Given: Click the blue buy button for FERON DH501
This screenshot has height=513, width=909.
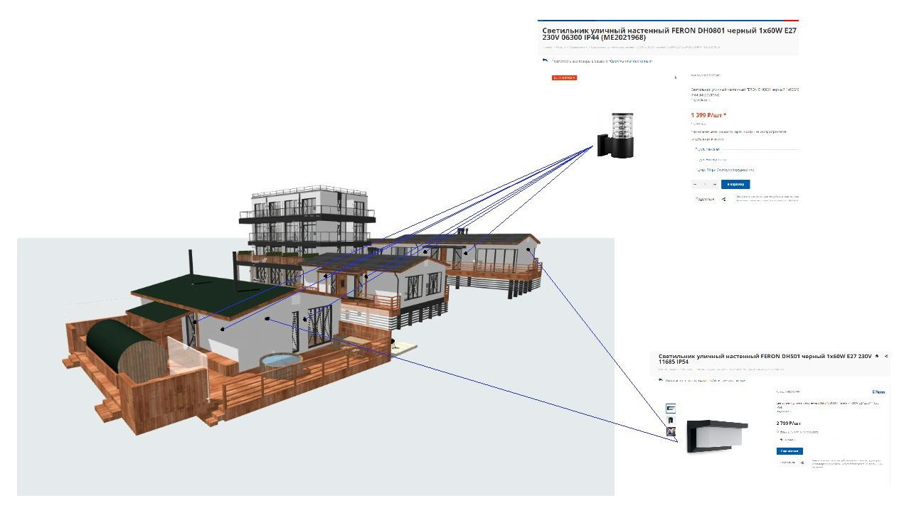Looking at the screenshot, I should coord(789,451).
